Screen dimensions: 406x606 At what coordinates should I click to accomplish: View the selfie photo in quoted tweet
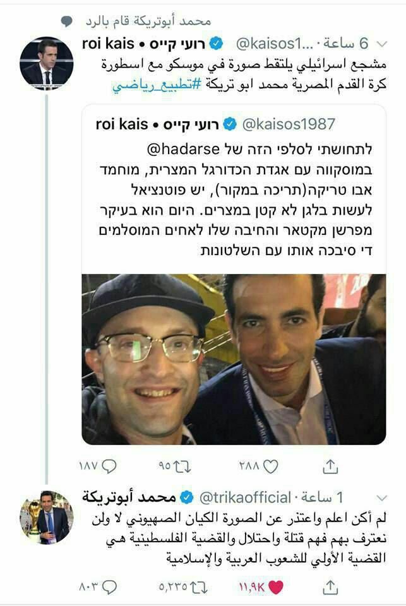click(x=234, y=359)
